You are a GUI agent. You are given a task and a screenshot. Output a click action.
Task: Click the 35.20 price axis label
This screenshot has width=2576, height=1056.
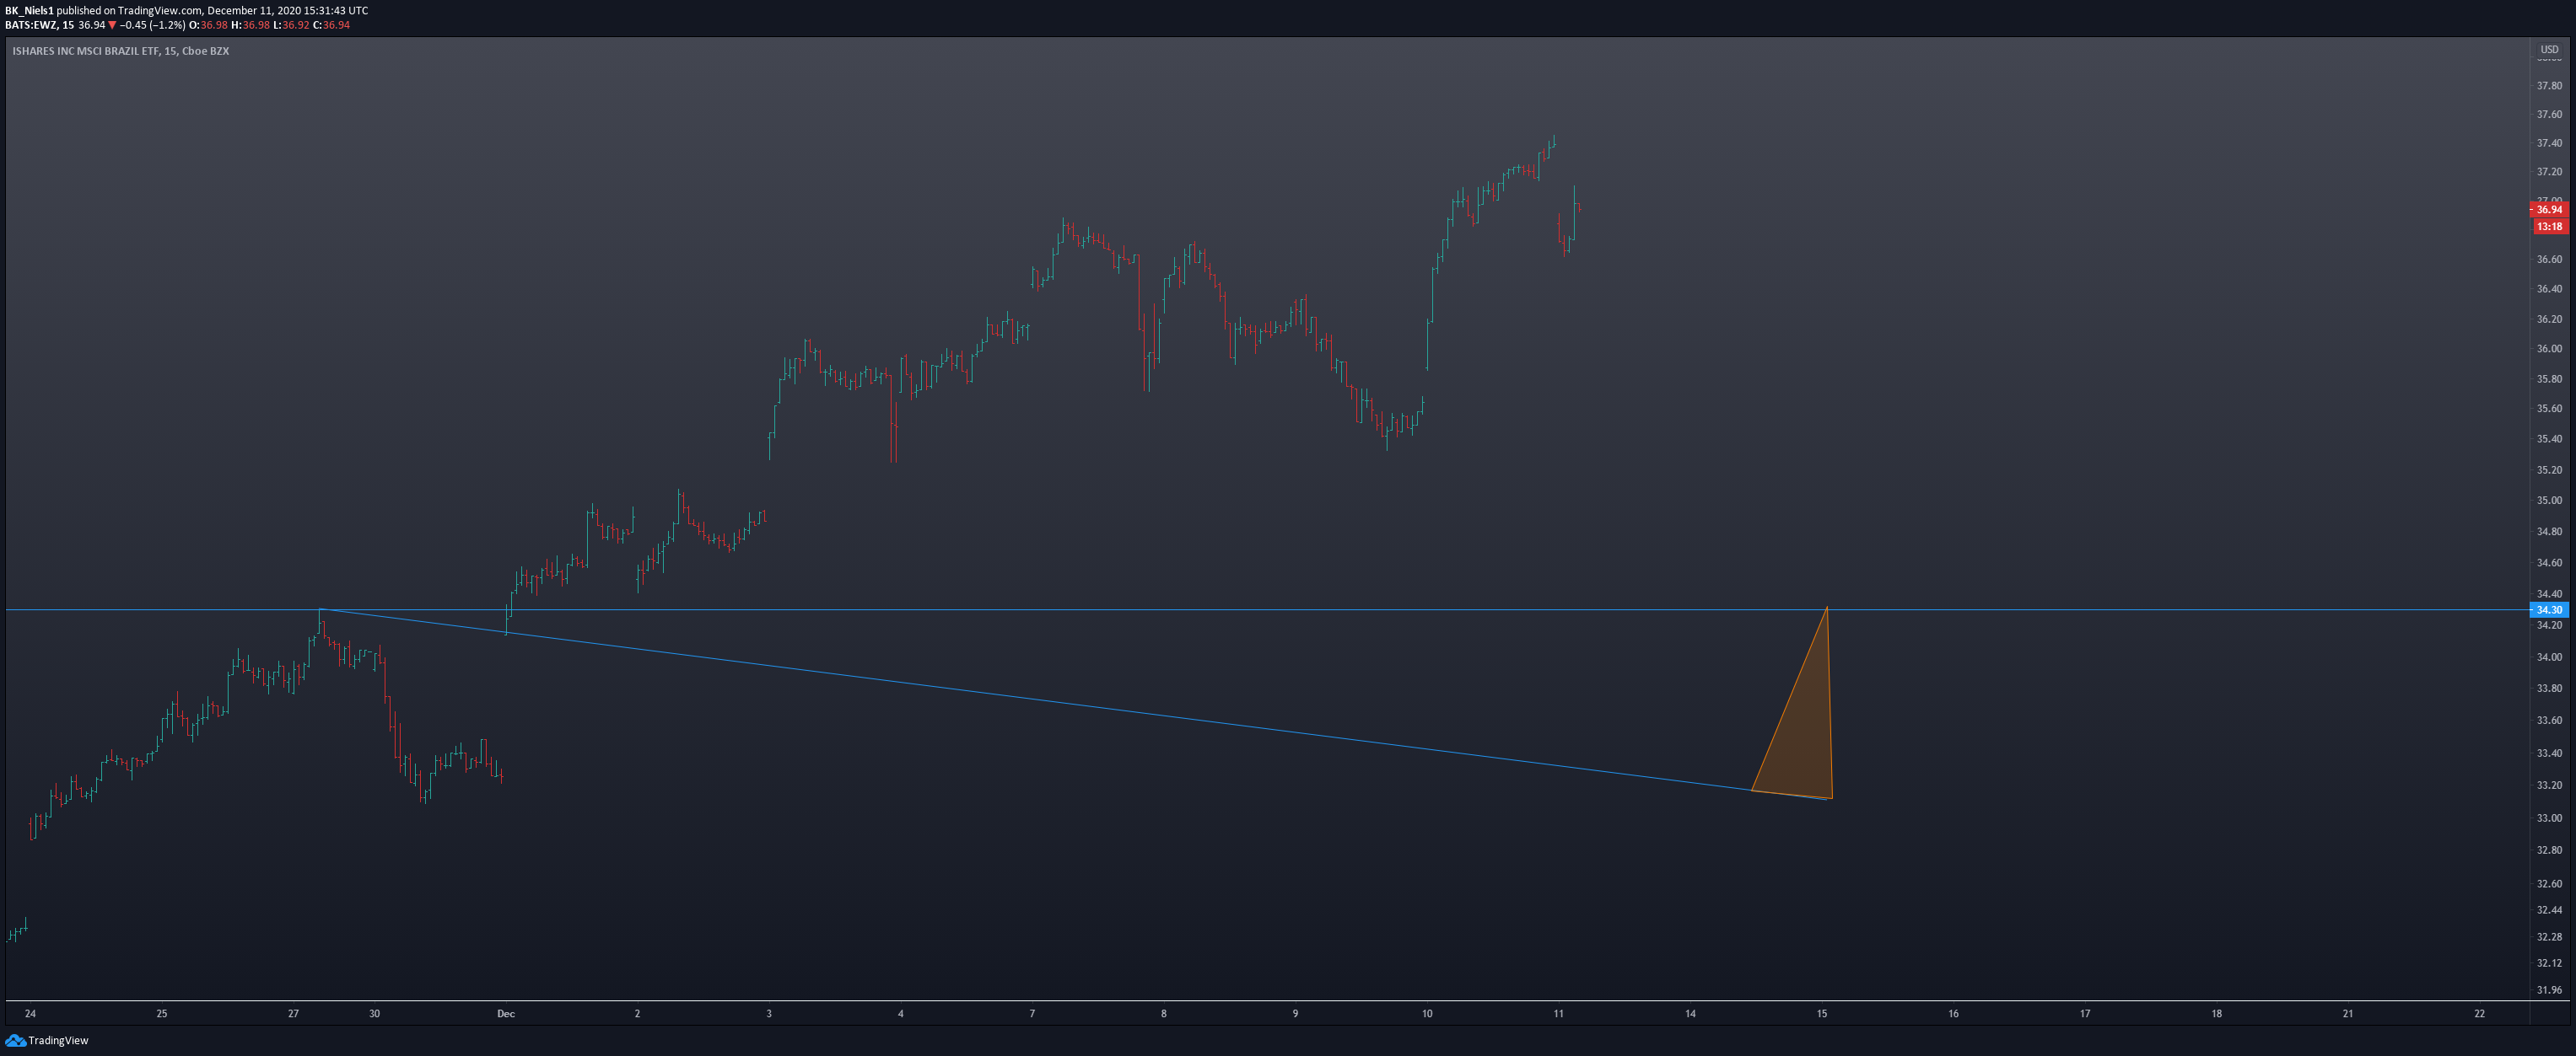pyautogui.click(x=2549, y=469)
